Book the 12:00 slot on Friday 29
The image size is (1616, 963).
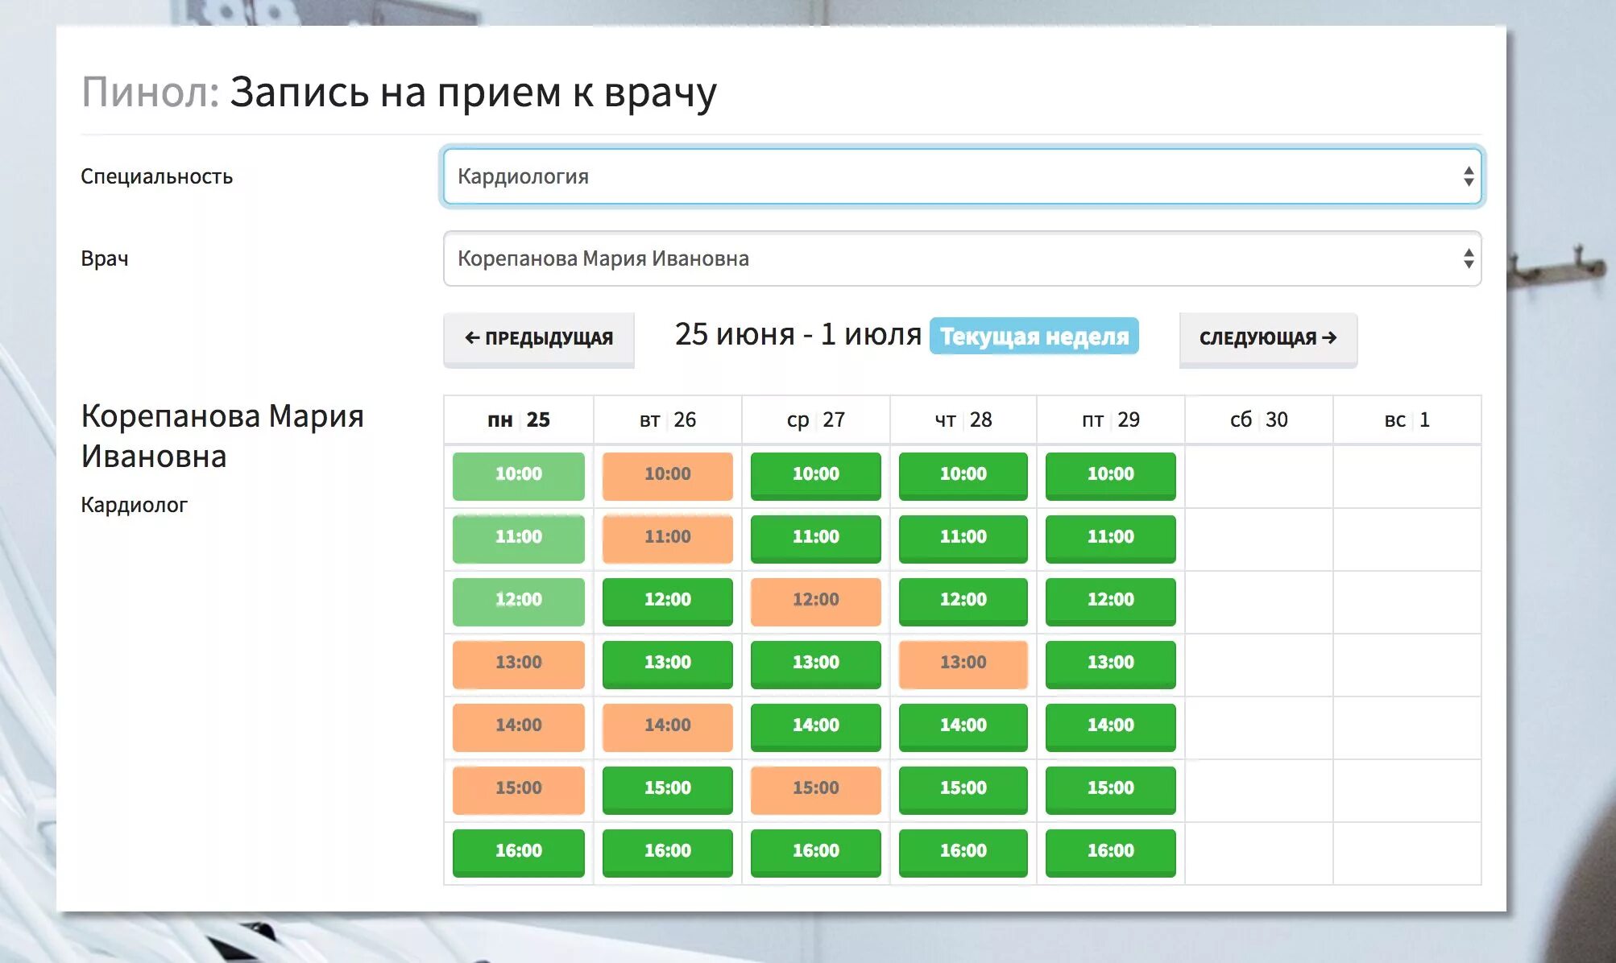(1111, 601)
